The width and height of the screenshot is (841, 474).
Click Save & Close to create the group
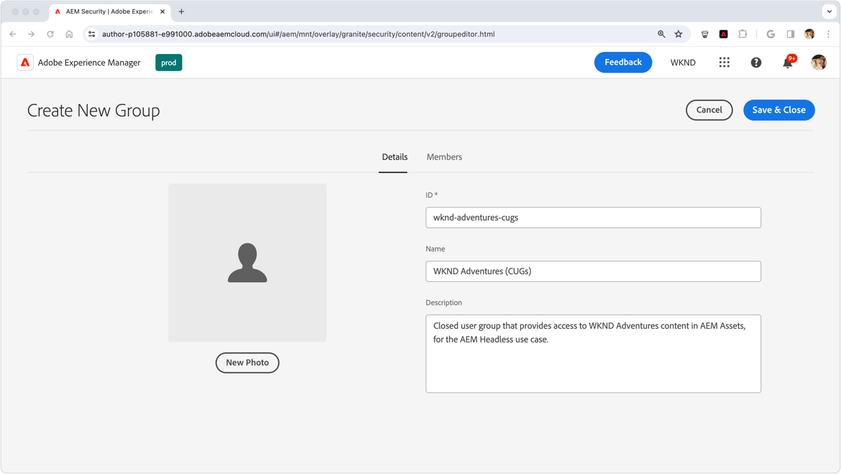(x=779, y=109)
